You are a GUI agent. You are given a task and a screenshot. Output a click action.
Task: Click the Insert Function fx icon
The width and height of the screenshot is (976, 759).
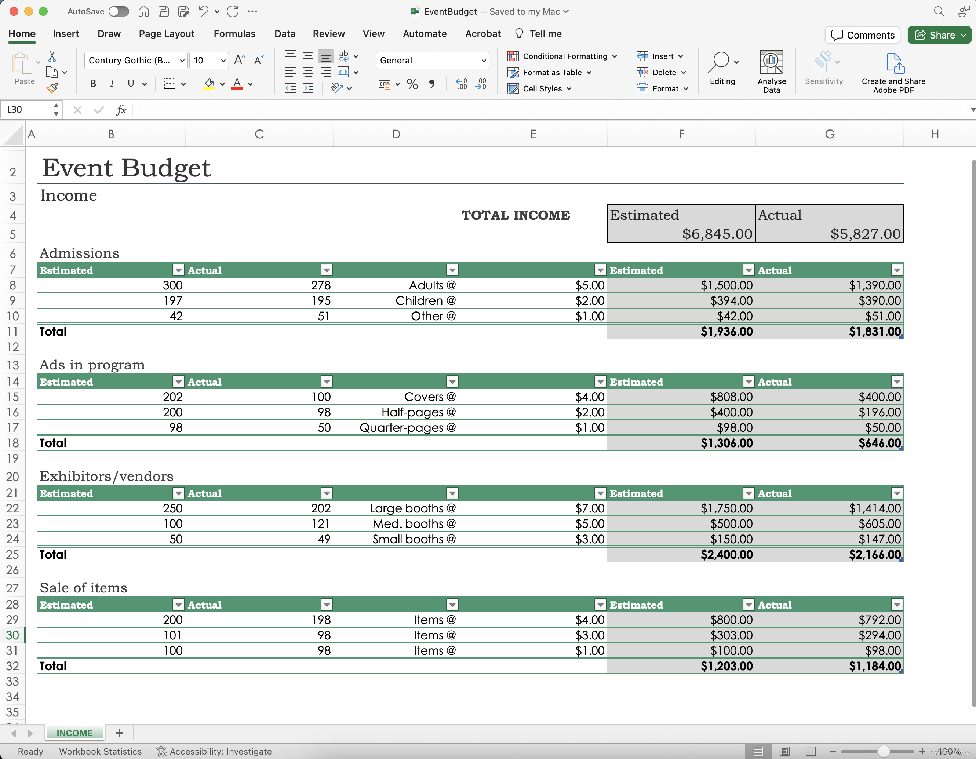[x=121, y=109]
